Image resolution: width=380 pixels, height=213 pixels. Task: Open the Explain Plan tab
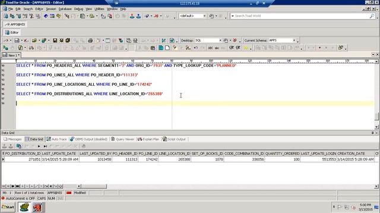tap(148, 140)
